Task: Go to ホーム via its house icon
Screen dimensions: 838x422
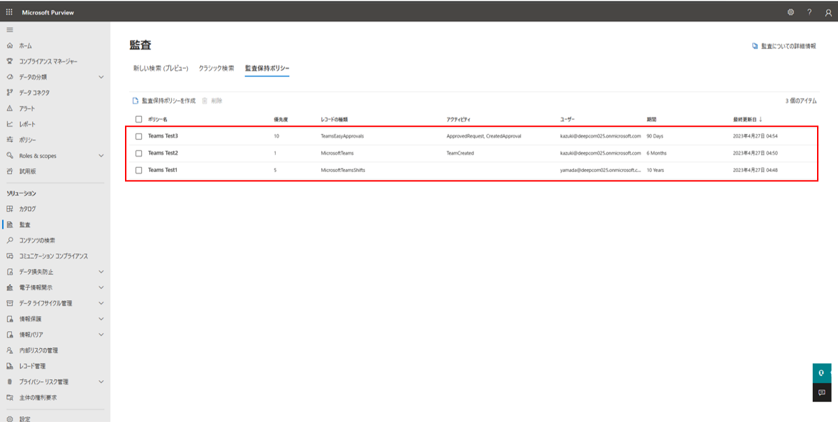Action: tap(10, 45)
